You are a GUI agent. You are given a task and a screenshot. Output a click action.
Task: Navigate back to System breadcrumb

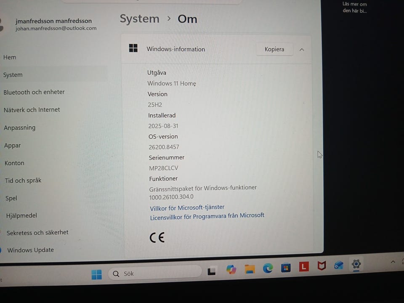139,19
